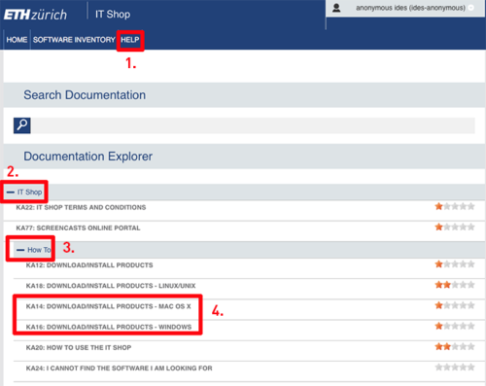Open KA24: I Cannot Find the Software

click(x=120, y=368)
